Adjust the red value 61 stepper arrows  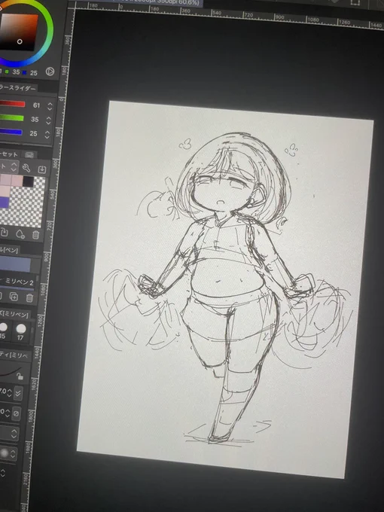tap(50, 106)
